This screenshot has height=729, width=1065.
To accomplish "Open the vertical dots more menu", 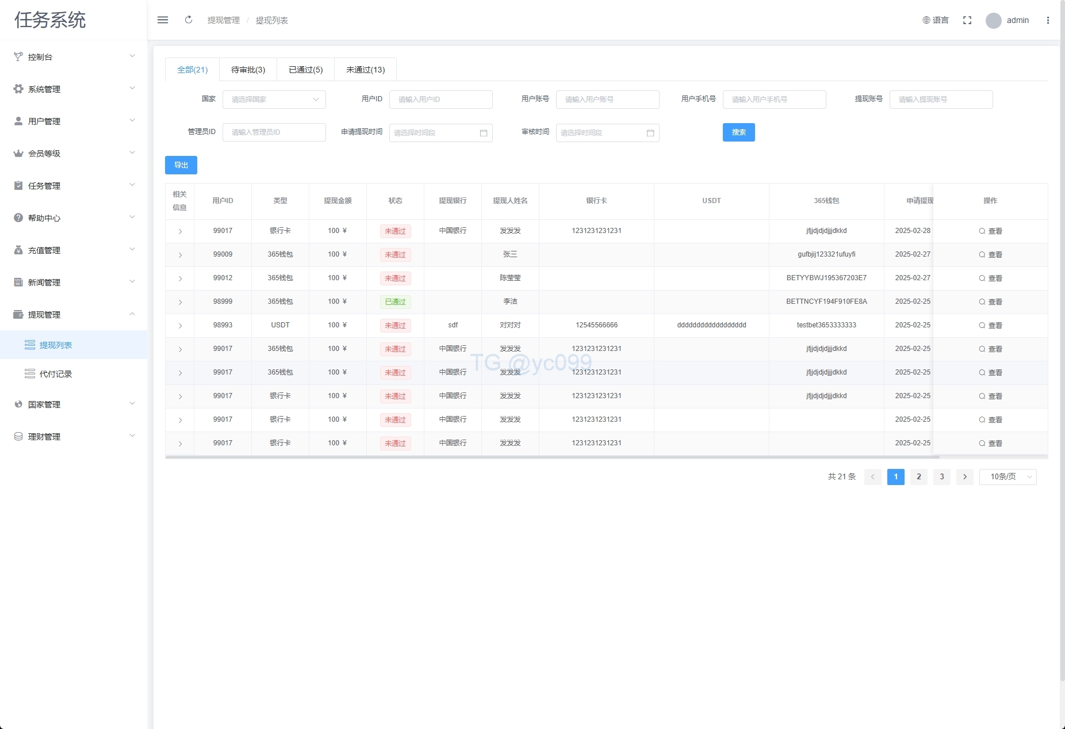I will click(x=1048, y=20).
